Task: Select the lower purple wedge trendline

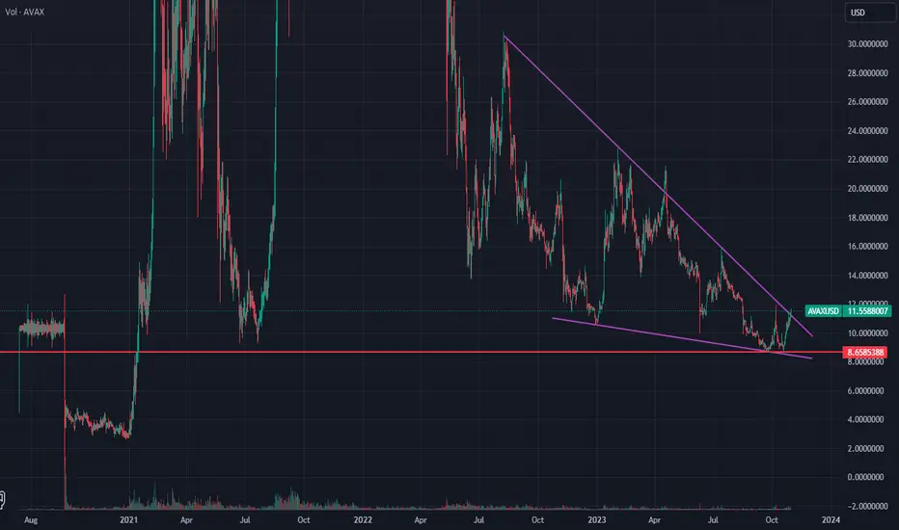Action: (682, 338)
